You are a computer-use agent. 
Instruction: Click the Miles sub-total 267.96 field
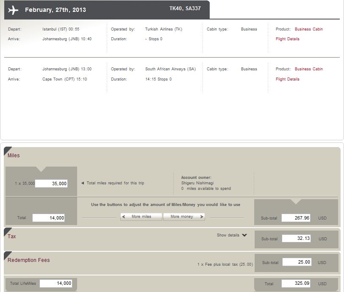tap(296, 218)
